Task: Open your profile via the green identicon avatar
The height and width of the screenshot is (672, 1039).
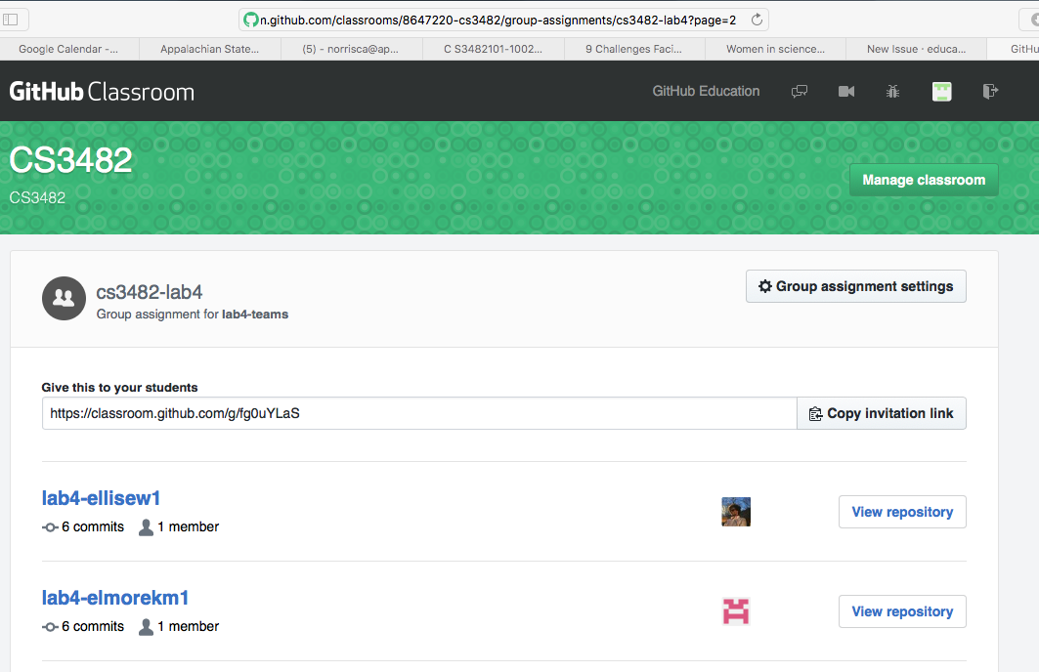Action: [x=941, y=91]
